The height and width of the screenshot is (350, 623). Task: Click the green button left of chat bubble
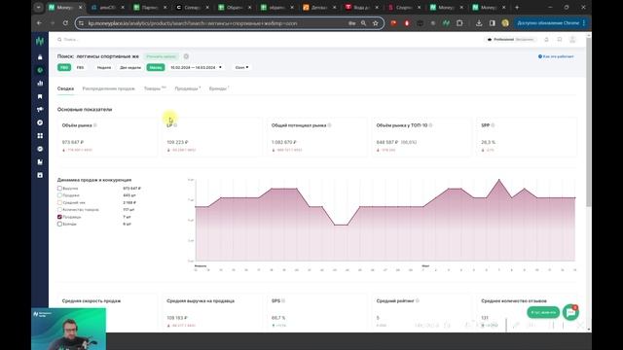point(543,313)
